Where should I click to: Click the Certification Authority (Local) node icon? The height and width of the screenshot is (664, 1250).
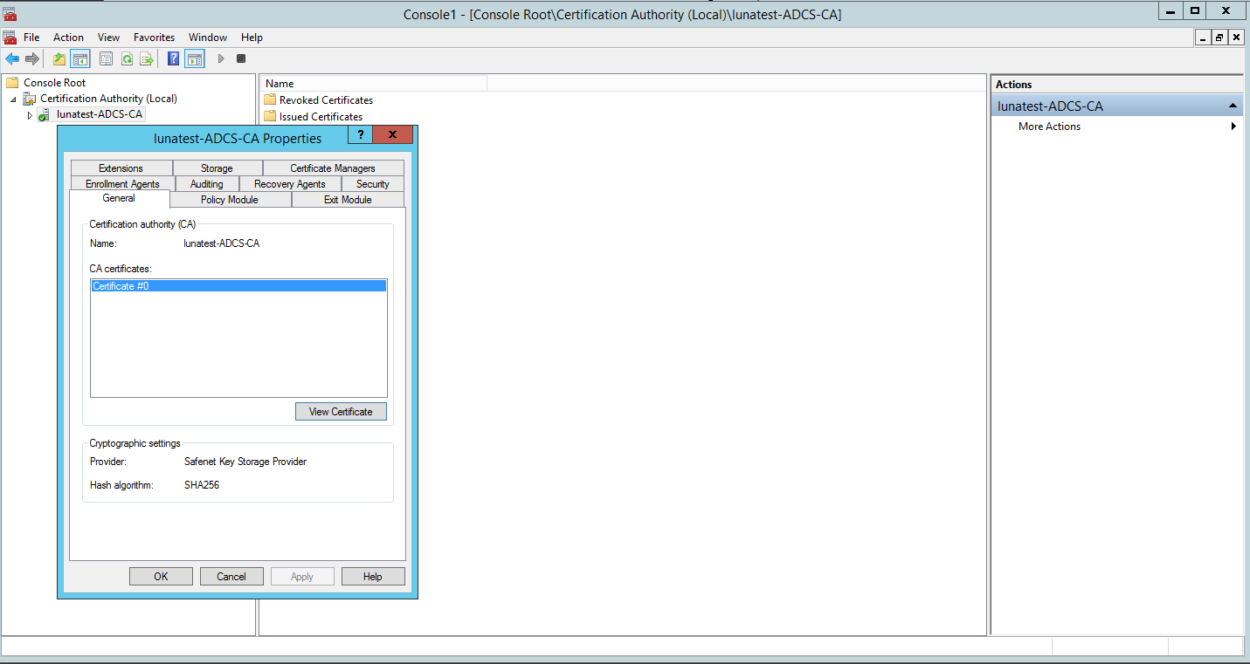(30, 99)
